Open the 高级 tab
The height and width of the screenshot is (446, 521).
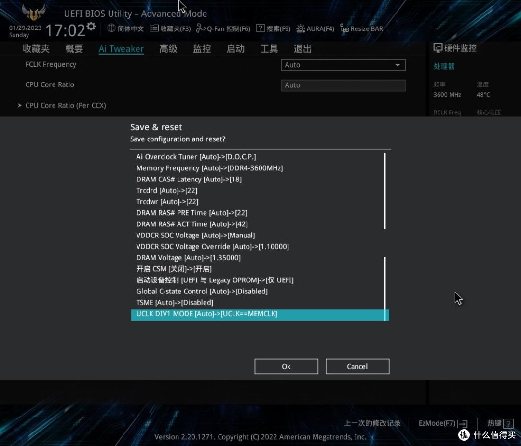[x=168, y=49]
